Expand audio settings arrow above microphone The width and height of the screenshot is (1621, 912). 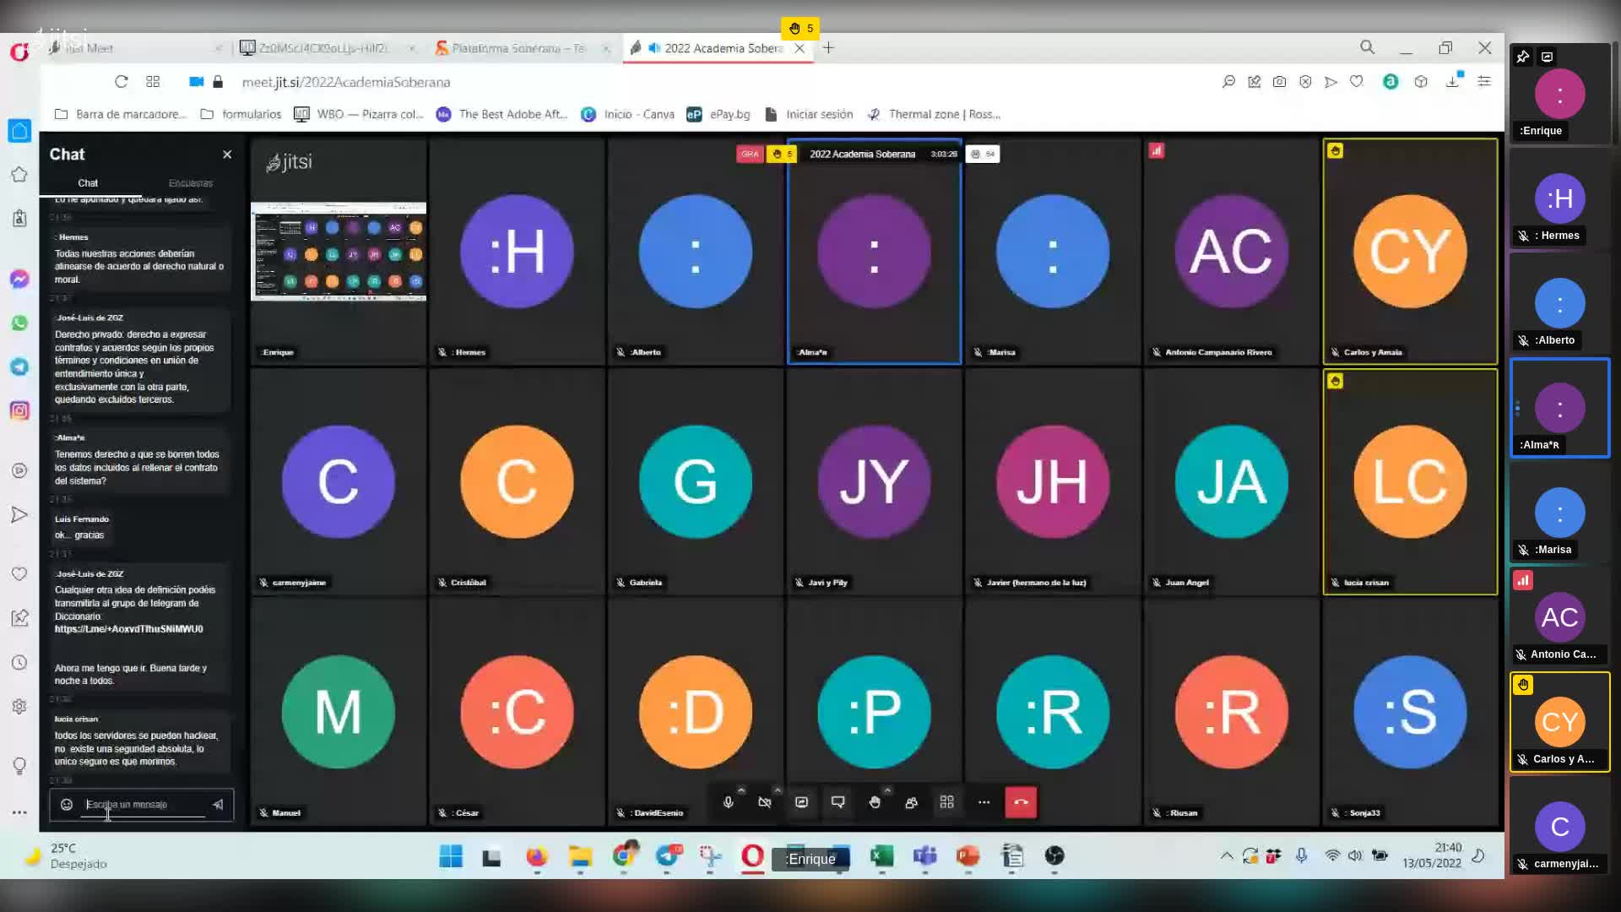pos(741,790)
